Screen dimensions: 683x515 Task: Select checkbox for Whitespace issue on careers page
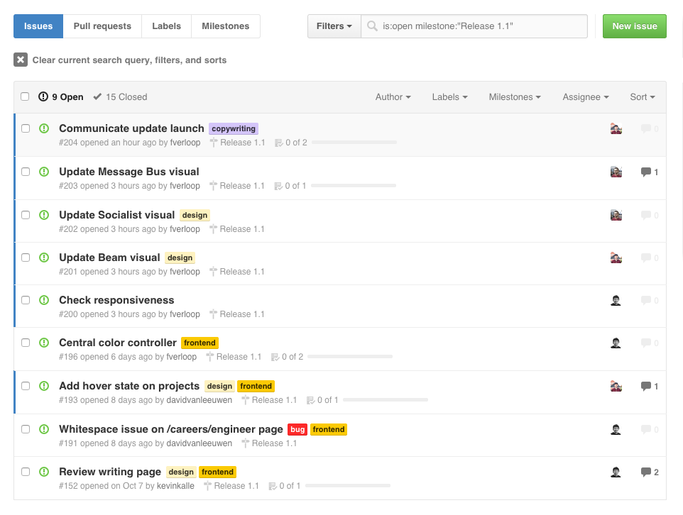pyautogui.click(x=26, y=428)
